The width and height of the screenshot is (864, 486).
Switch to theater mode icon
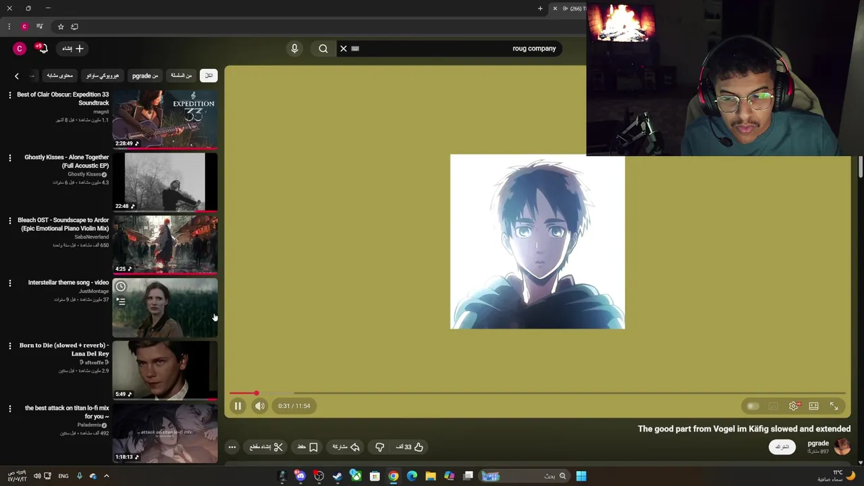pos(814,406)
